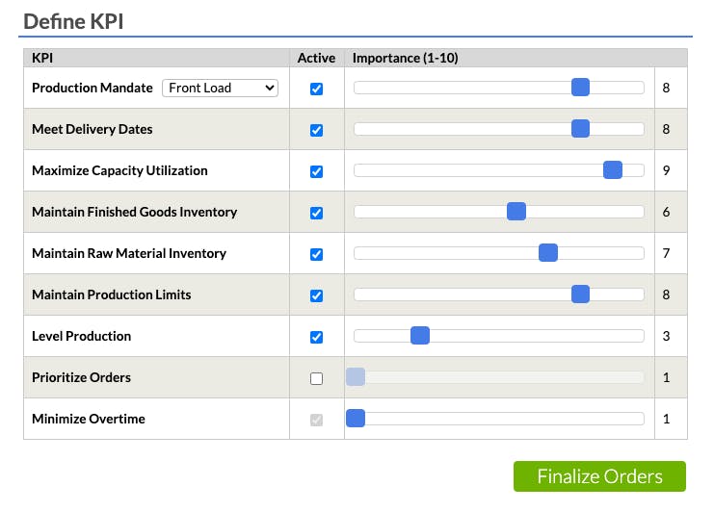This screenshot has width=714, height=512.
Task: Click the Meet Delivery Dates slider handle
Action: 580,129
